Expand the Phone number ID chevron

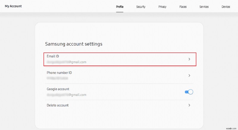(189, 76)
